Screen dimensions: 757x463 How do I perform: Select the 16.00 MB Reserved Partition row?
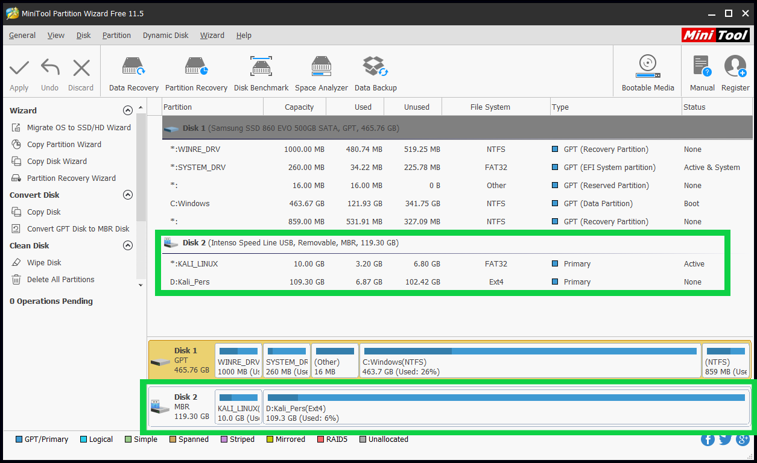point(457,185)
